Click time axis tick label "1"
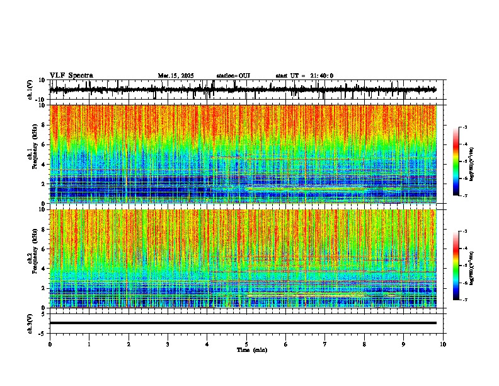Viewport: 499px width, 386px height. click(89, 344)
